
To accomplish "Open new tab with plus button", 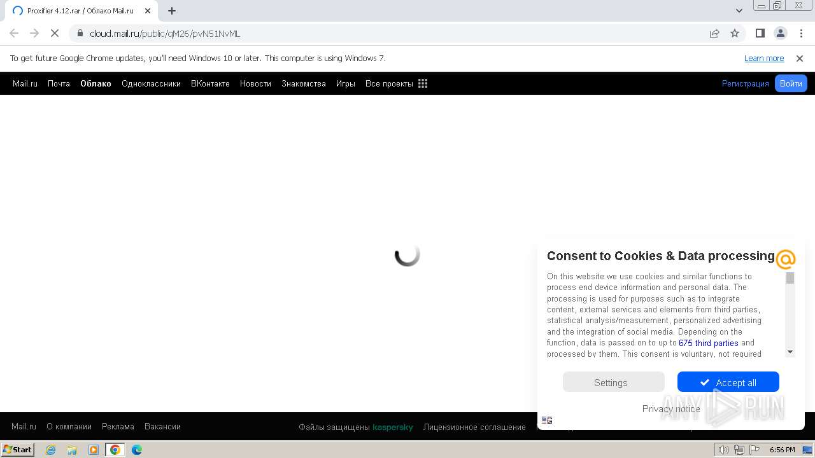I will pos(172,11).
